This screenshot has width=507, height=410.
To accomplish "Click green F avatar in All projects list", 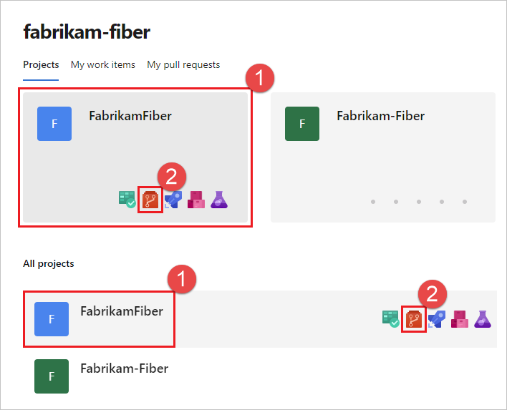I will click(52, 376).
